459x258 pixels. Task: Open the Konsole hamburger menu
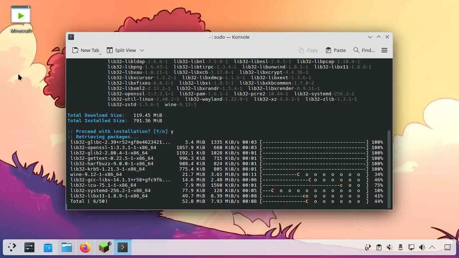tap(384, 50)
